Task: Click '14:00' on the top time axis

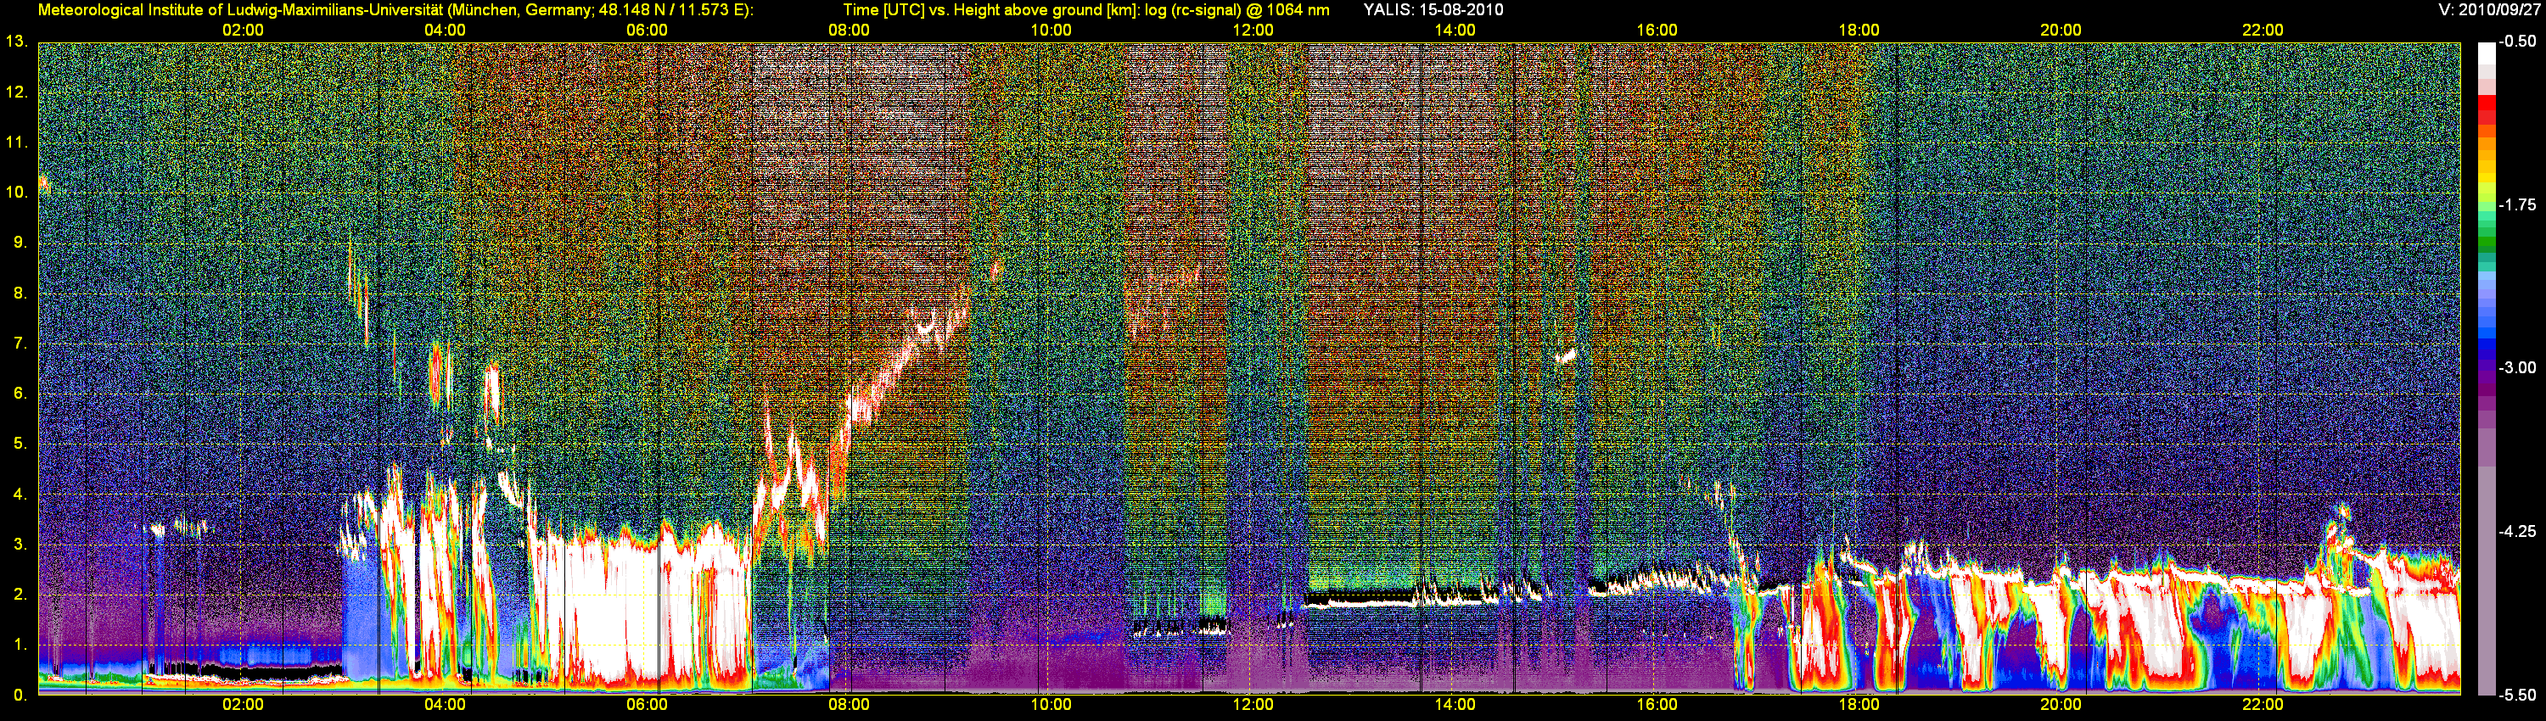Action: 1455,31
